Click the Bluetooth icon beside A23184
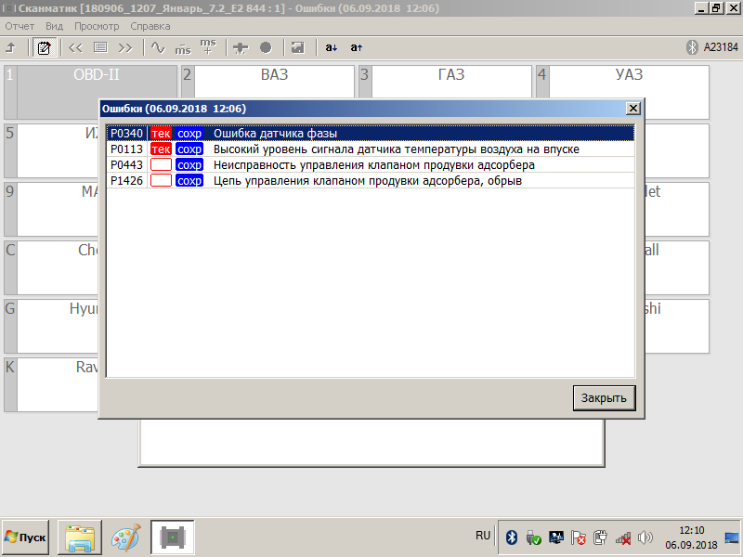 point(691,47)
